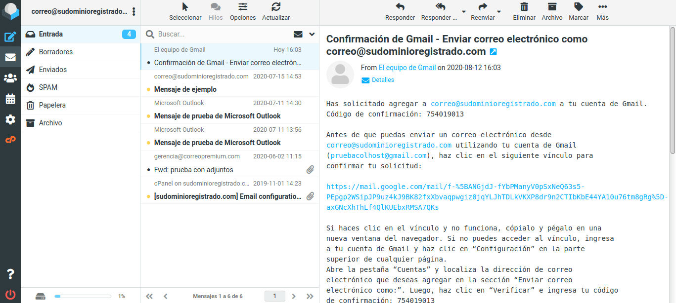
Task: Select the Borradores folder
Action: [x=81, y=52]
